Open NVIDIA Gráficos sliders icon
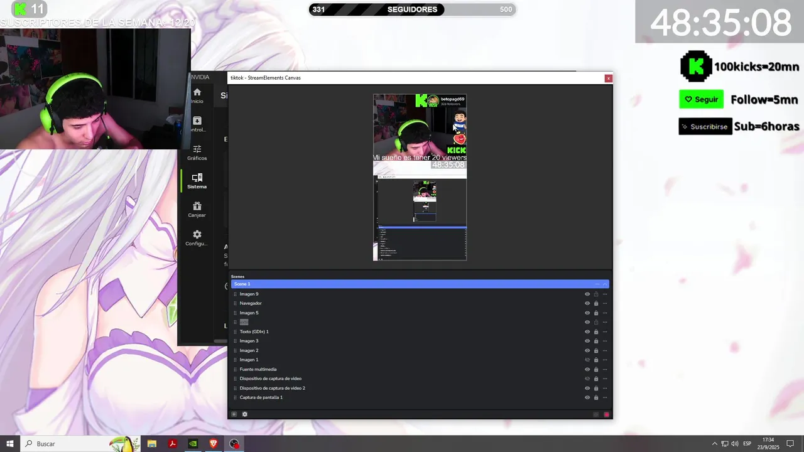Screen dimensions: 804x452 (x=197, y=149)
